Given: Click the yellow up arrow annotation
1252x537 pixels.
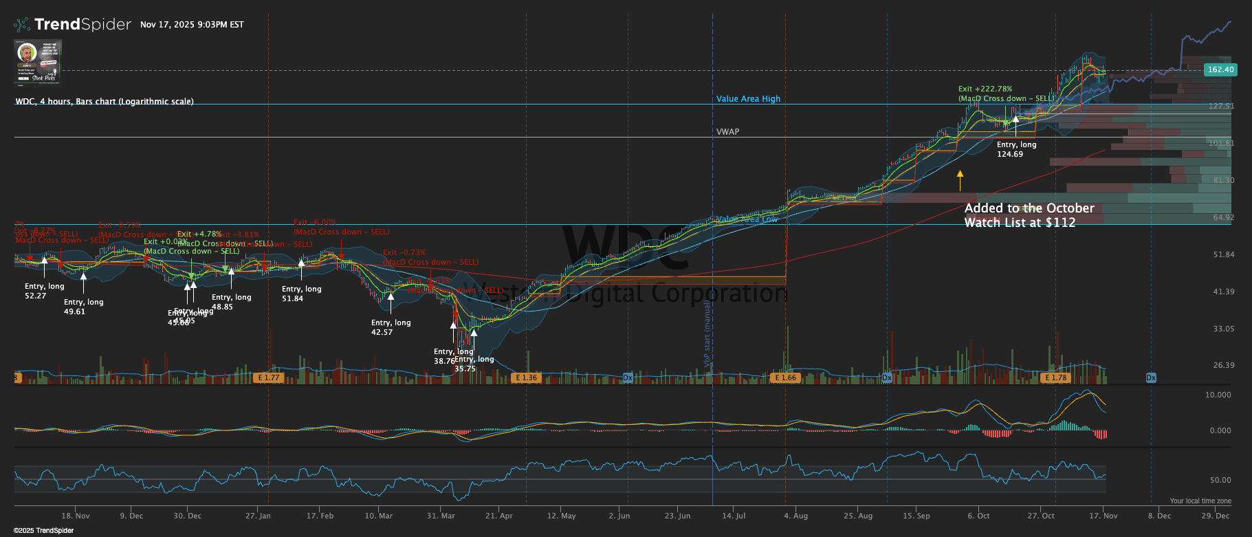Looking at the screenshot, I should [960, 180].
